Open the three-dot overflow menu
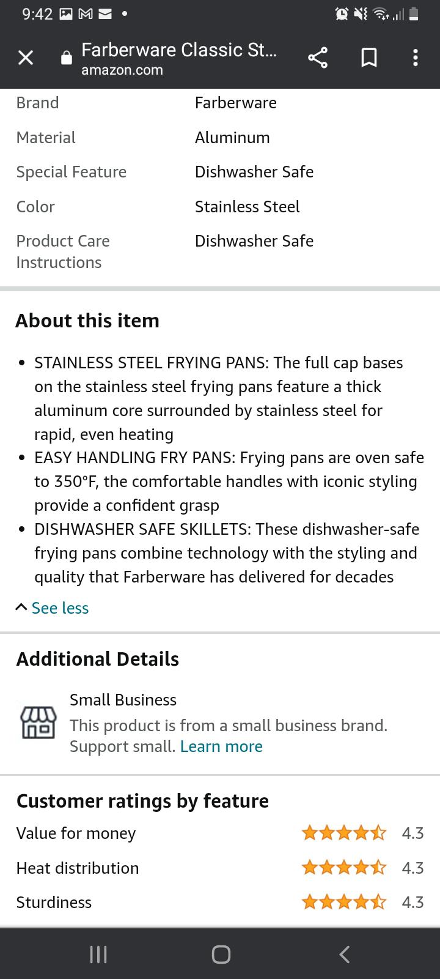Screen dimensions: 440x979 tap(416, 58)
